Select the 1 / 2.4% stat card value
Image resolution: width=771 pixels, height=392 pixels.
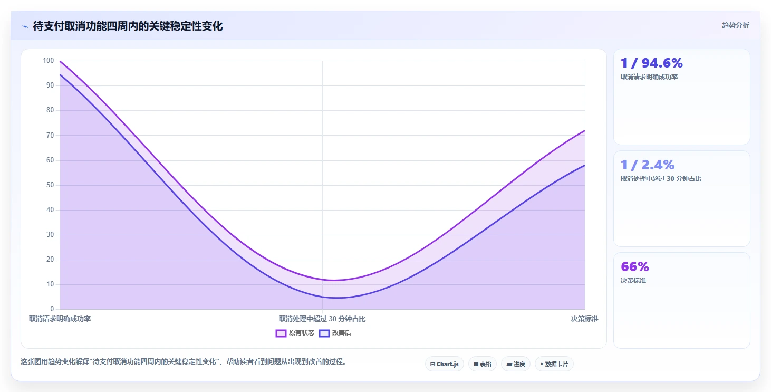point(648,165)
